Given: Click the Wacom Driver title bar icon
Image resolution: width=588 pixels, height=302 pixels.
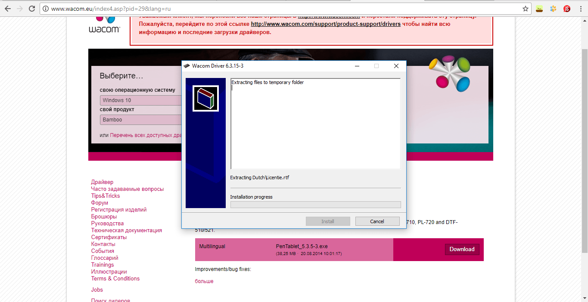Looking at the screenshot, I should pyautogui.click(x=187, y=66).
